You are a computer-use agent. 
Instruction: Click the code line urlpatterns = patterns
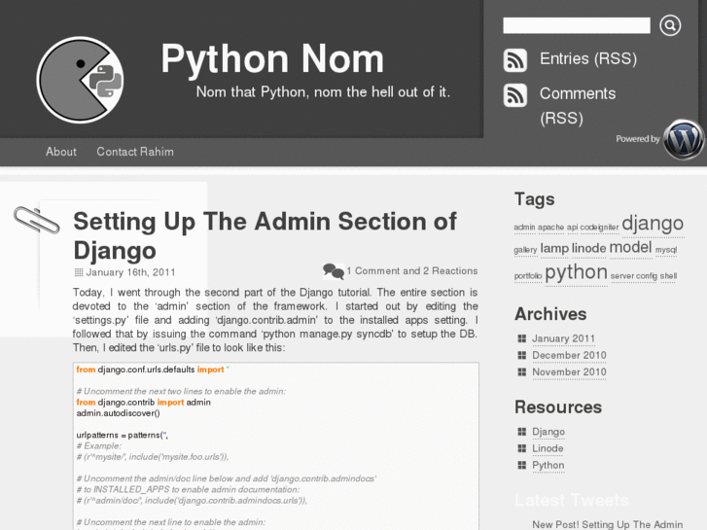click(122, 436)
